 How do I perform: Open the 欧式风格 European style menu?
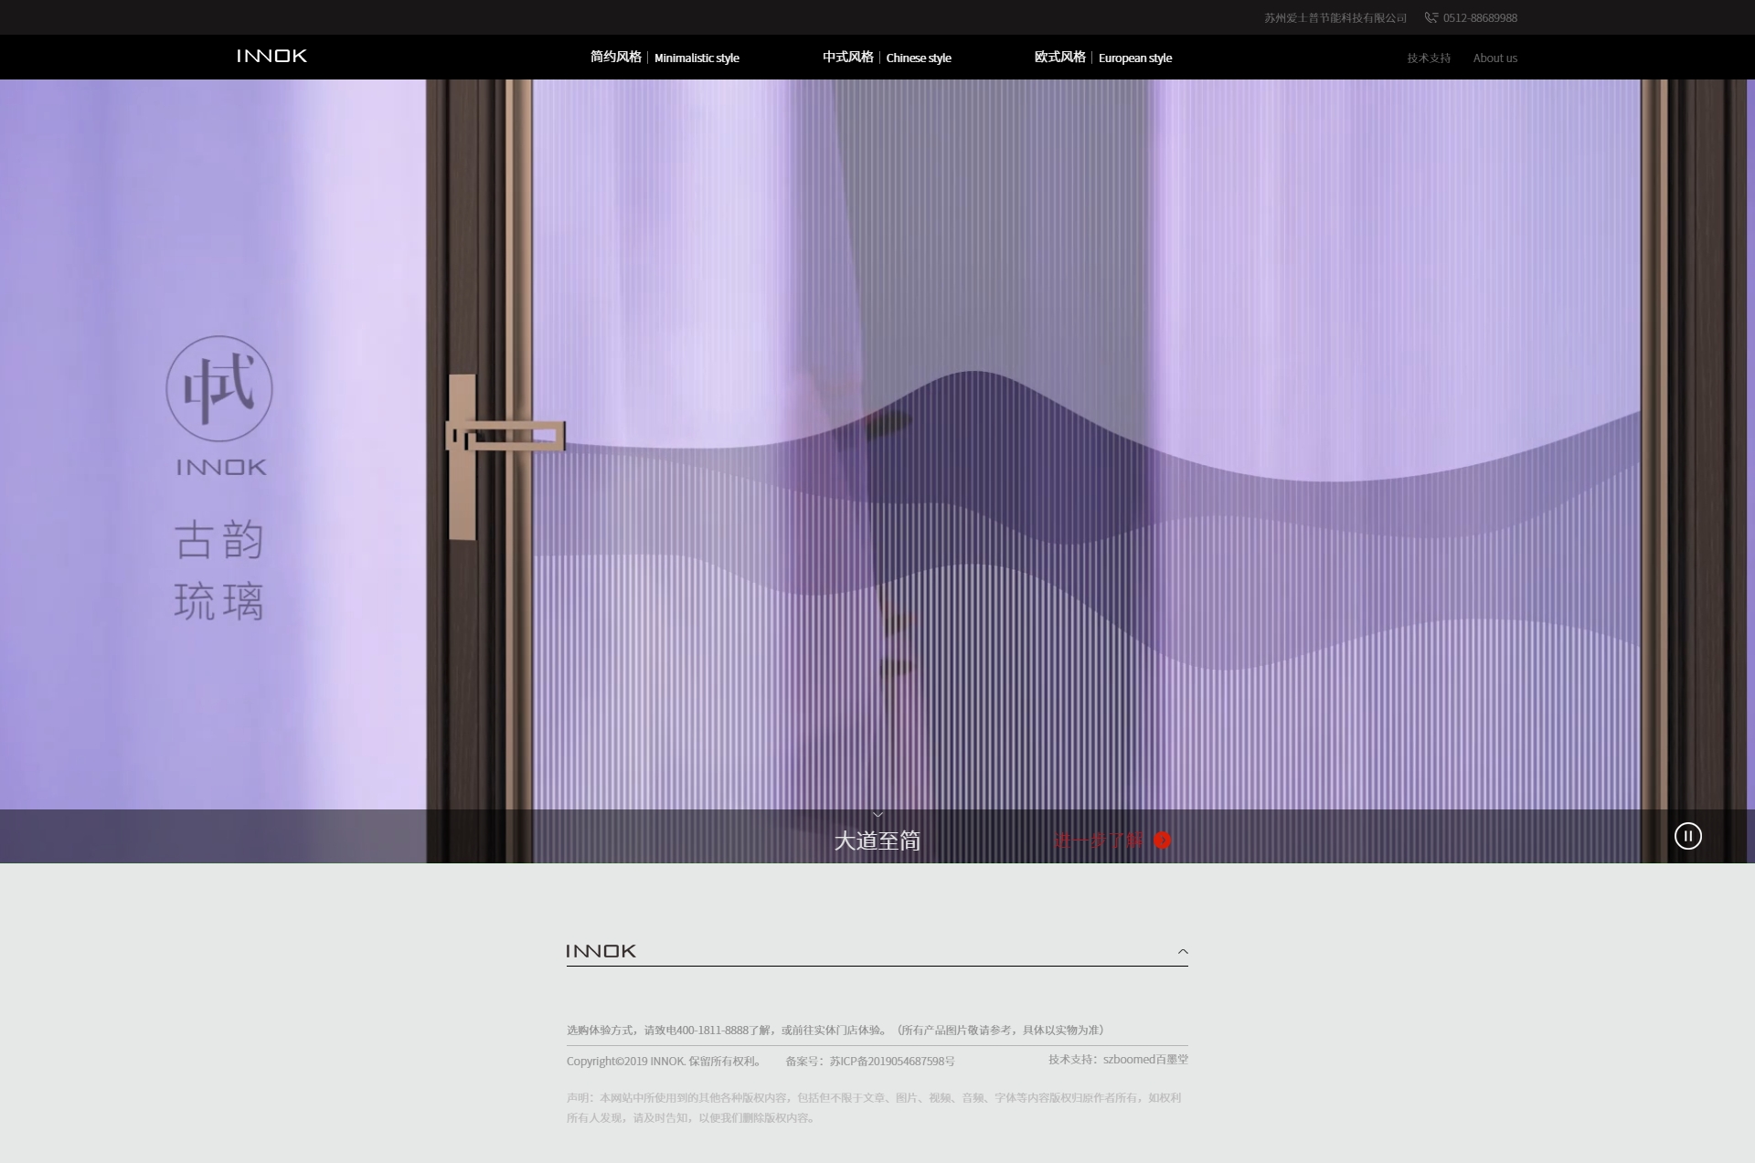pyautogui.click(x=1102, y=58)
